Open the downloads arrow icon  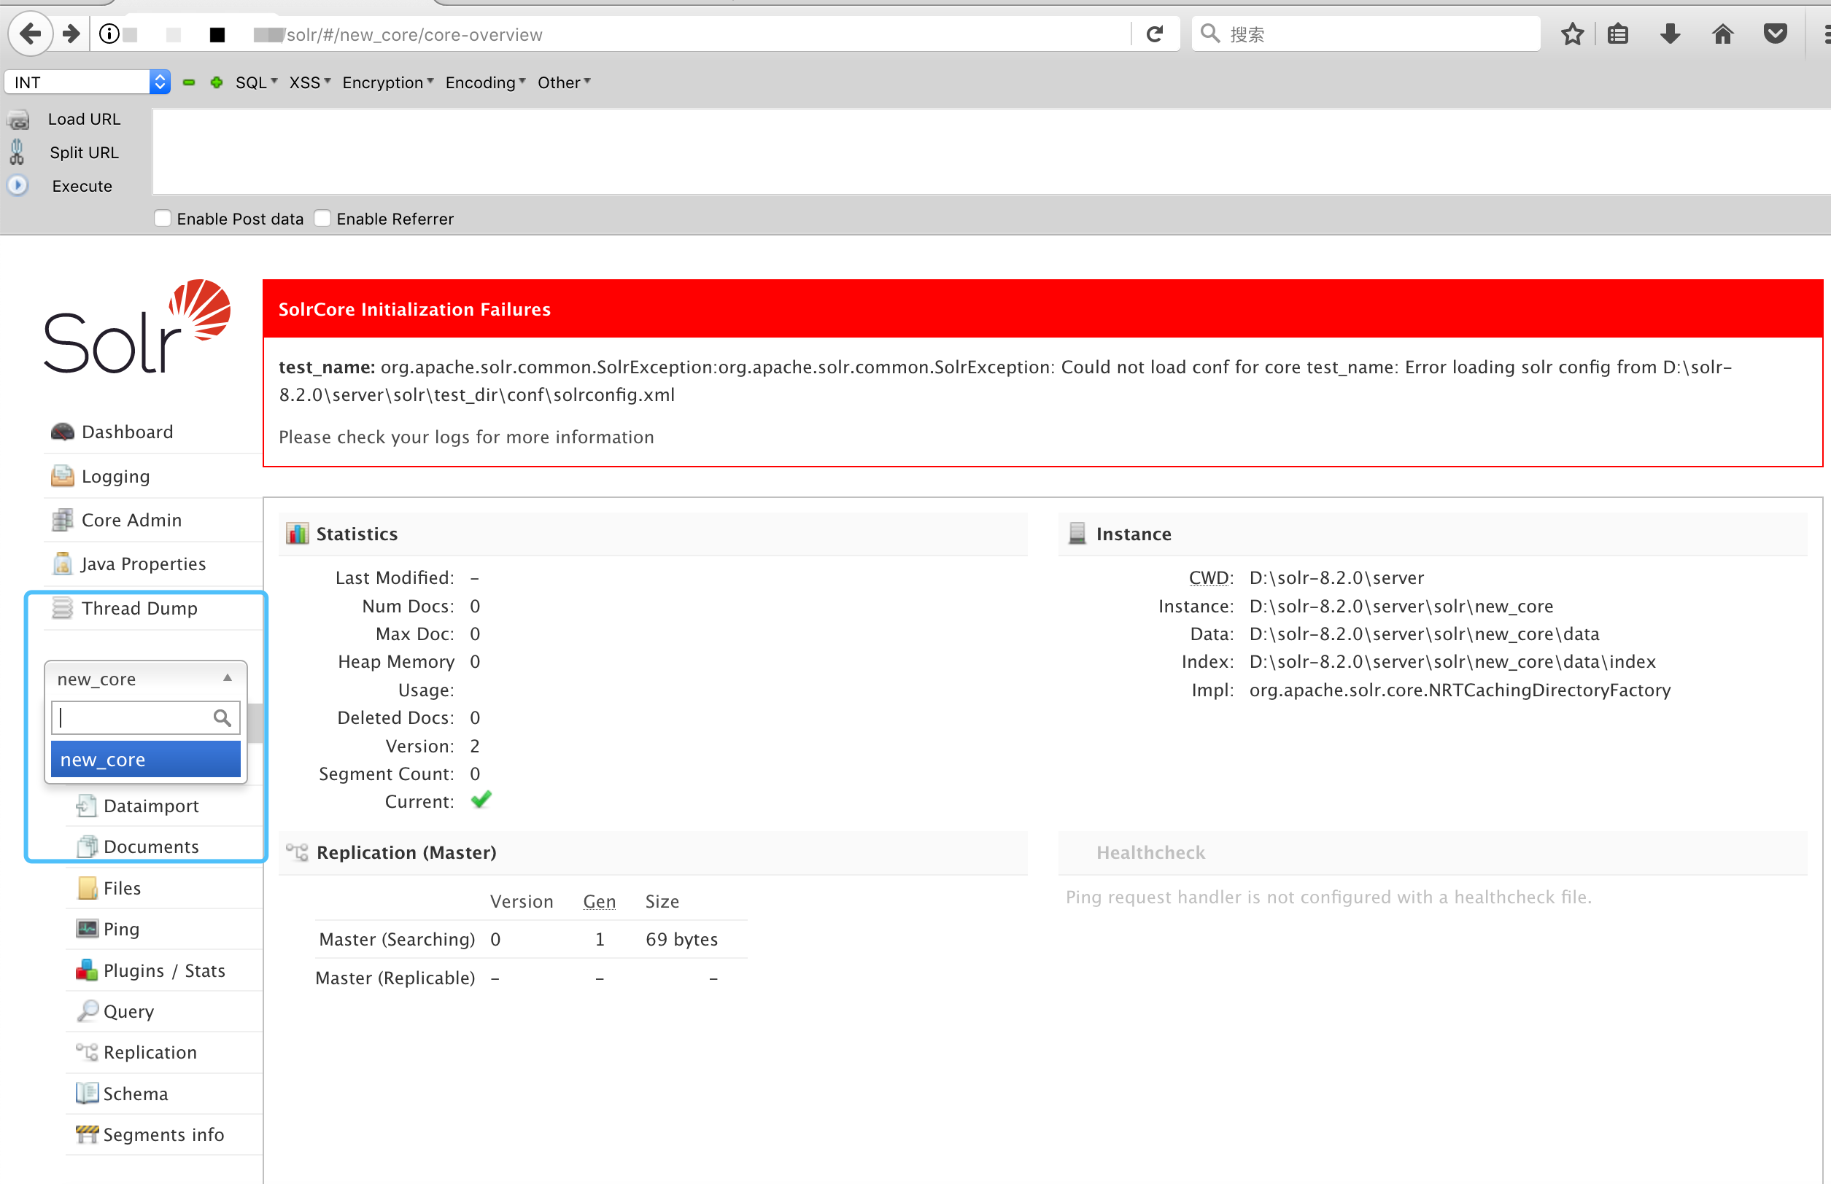click(1670, 34)
